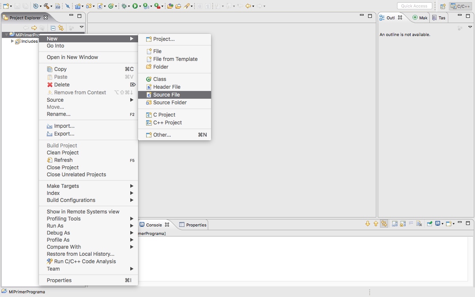Open the Make Target tab
Viewport: 475px width, 297px height.
(420, 18)
